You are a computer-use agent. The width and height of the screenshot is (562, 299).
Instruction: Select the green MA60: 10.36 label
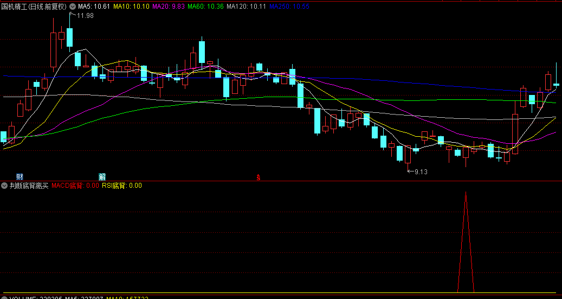tap(205, 6)
